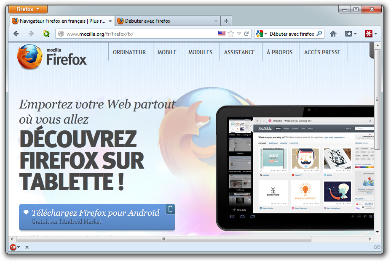The image size is (391, 262).
Task: Click the infinity icon in the add-on bar
Action: [x=377, y=247]
